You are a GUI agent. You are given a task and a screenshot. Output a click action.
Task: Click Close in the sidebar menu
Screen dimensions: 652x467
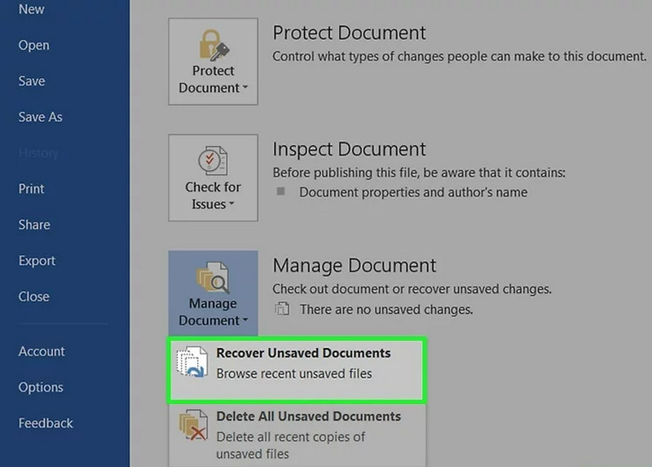click(34, 297)
